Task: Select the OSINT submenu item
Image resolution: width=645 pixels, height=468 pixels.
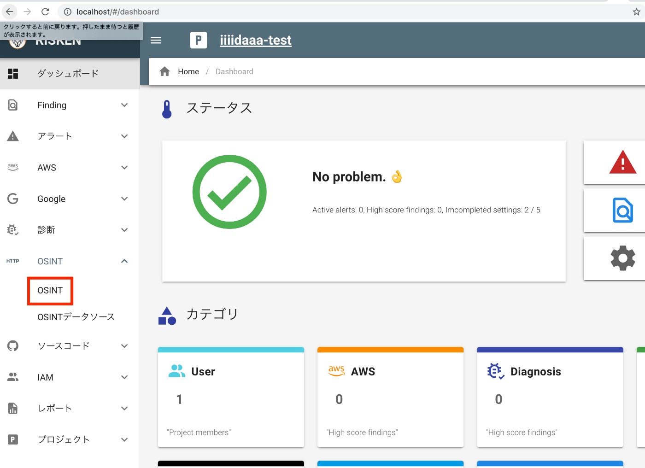Action: coord(50,291)
